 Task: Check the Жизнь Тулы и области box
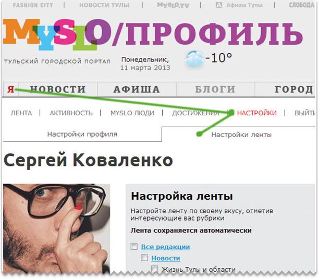click(154, 269)
